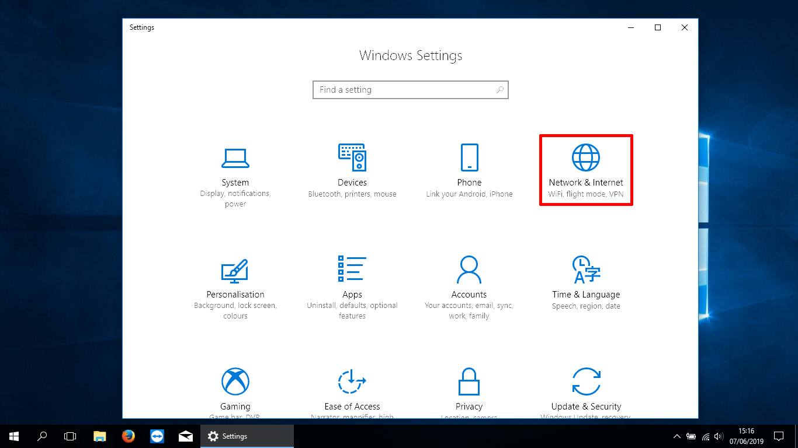Open the Apps settings category
Screen dimensions: 798x448
pos(352,288)
